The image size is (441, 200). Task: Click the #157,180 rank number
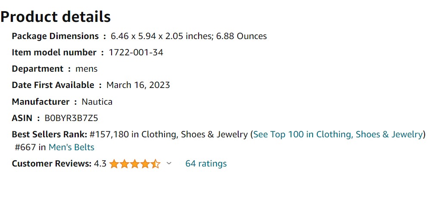pyautogui.click(x=110, y=135)
